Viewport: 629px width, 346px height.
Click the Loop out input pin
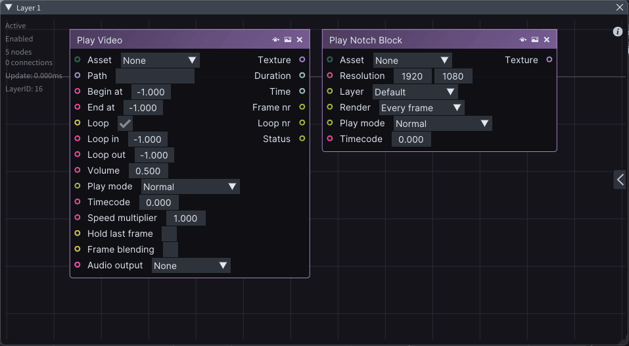[x=78, y=155]
